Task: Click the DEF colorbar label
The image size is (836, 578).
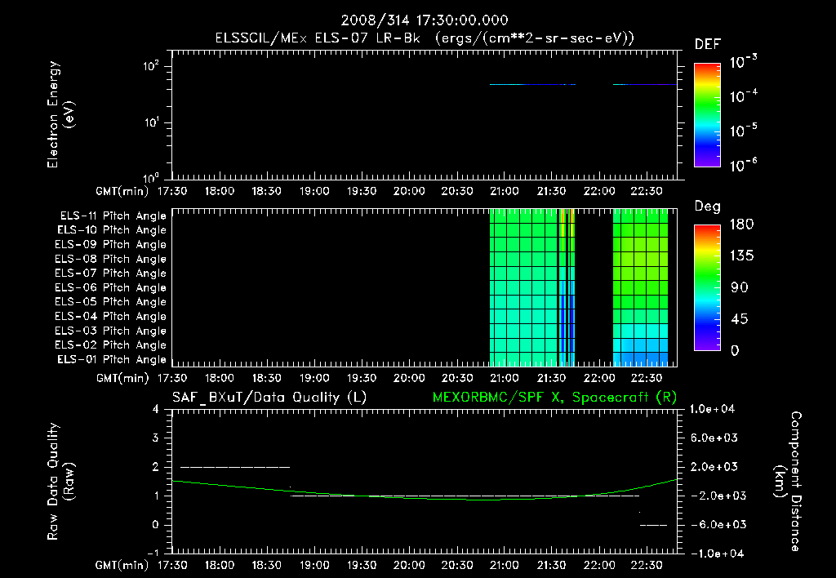Action: tap(708, 44)
